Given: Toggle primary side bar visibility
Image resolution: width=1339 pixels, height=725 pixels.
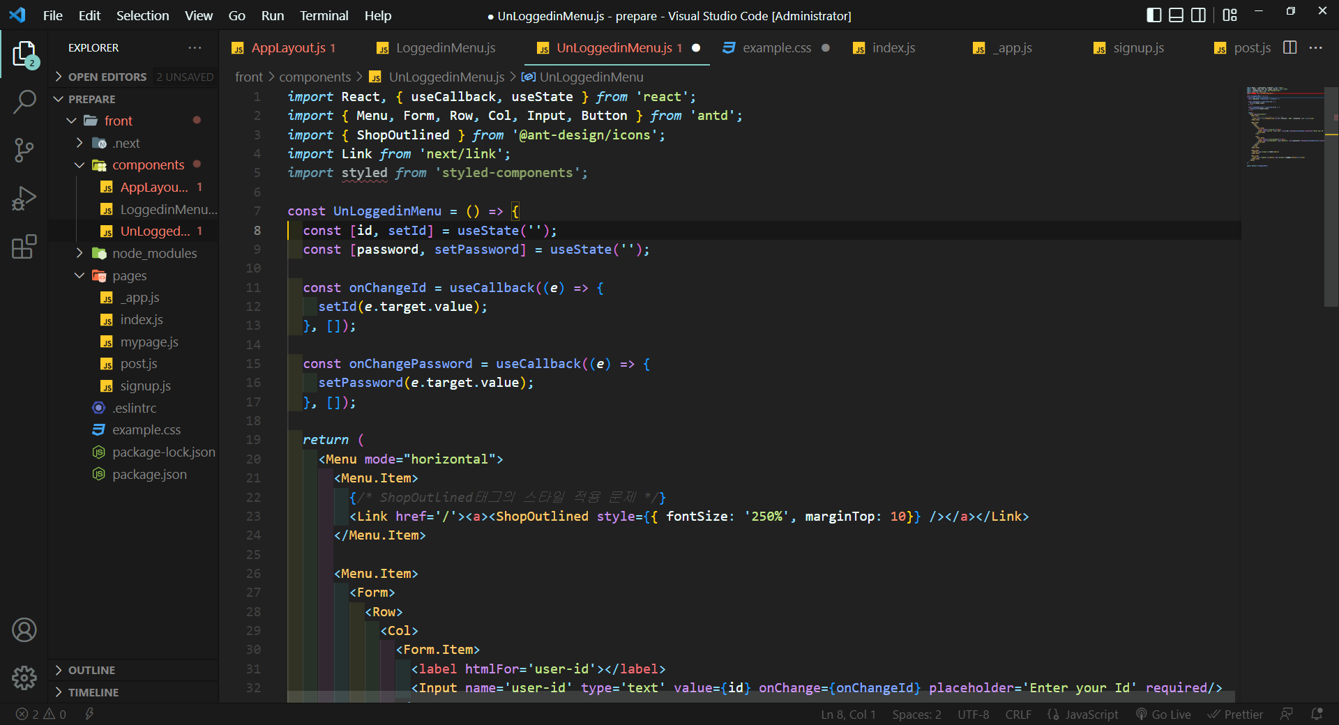Looking at the screenshot, I should pyautogui.click(x=1154, y=15).
